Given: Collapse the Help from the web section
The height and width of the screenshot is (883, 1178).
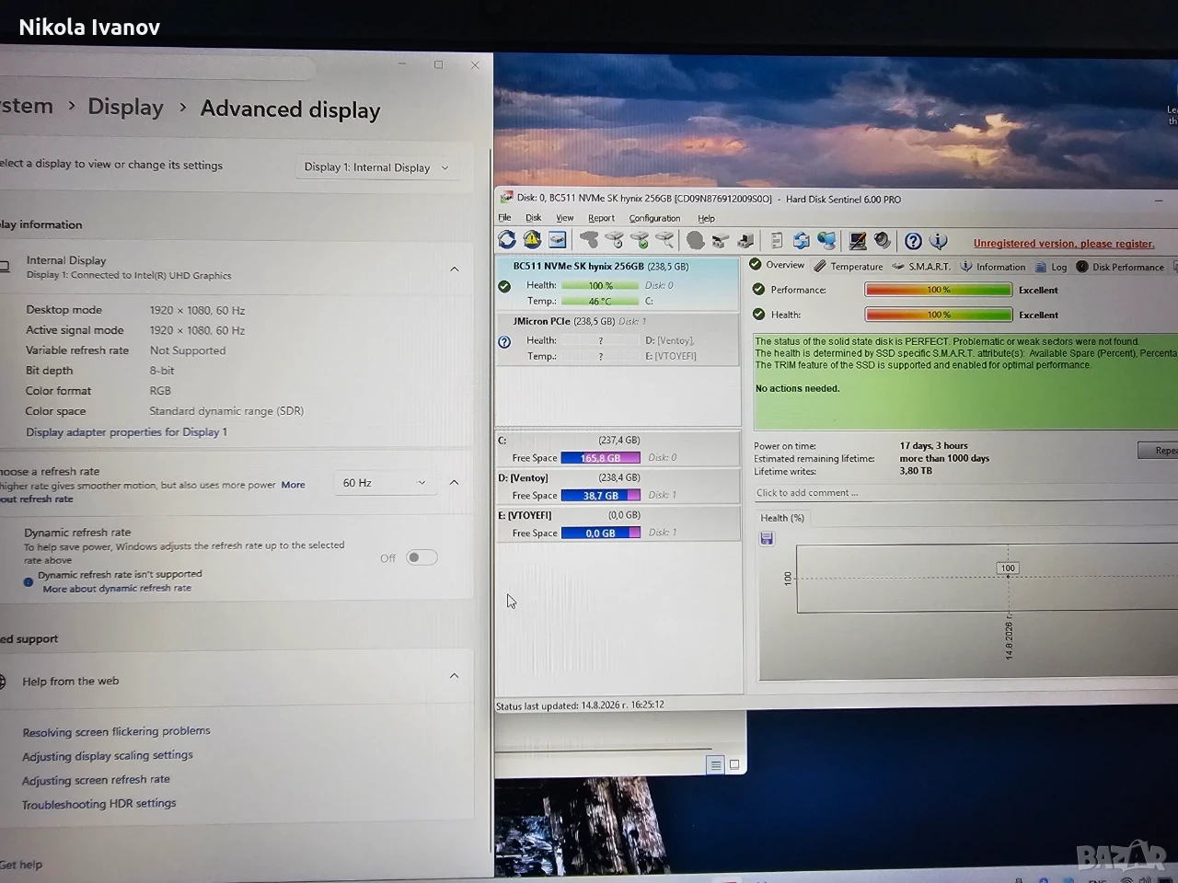Looking at the screenshot, I should click(x=454, y=676).
